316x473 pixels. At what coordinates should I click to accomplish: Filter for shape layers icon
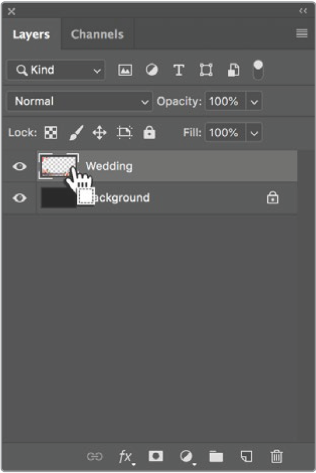(206, 70)
